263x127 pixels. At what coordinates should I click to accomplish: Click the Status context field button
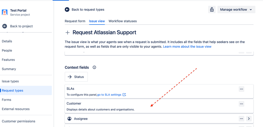click(x=76, y=77)
